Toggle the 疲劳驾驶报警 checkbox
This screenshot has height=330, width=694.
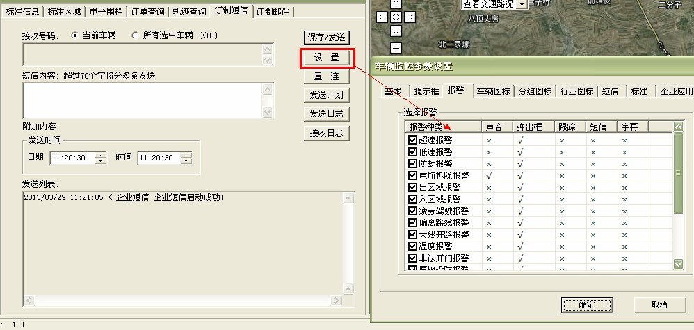[413, 211]
